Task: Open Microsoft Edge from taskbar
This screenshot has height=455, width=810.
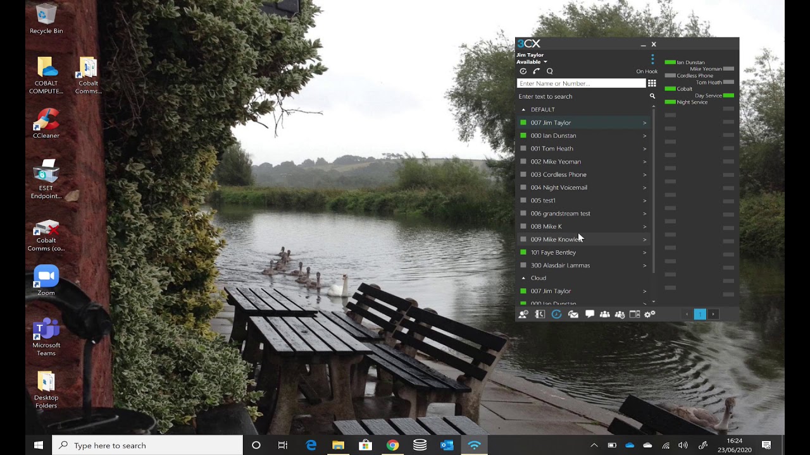Action: (311, 446)
